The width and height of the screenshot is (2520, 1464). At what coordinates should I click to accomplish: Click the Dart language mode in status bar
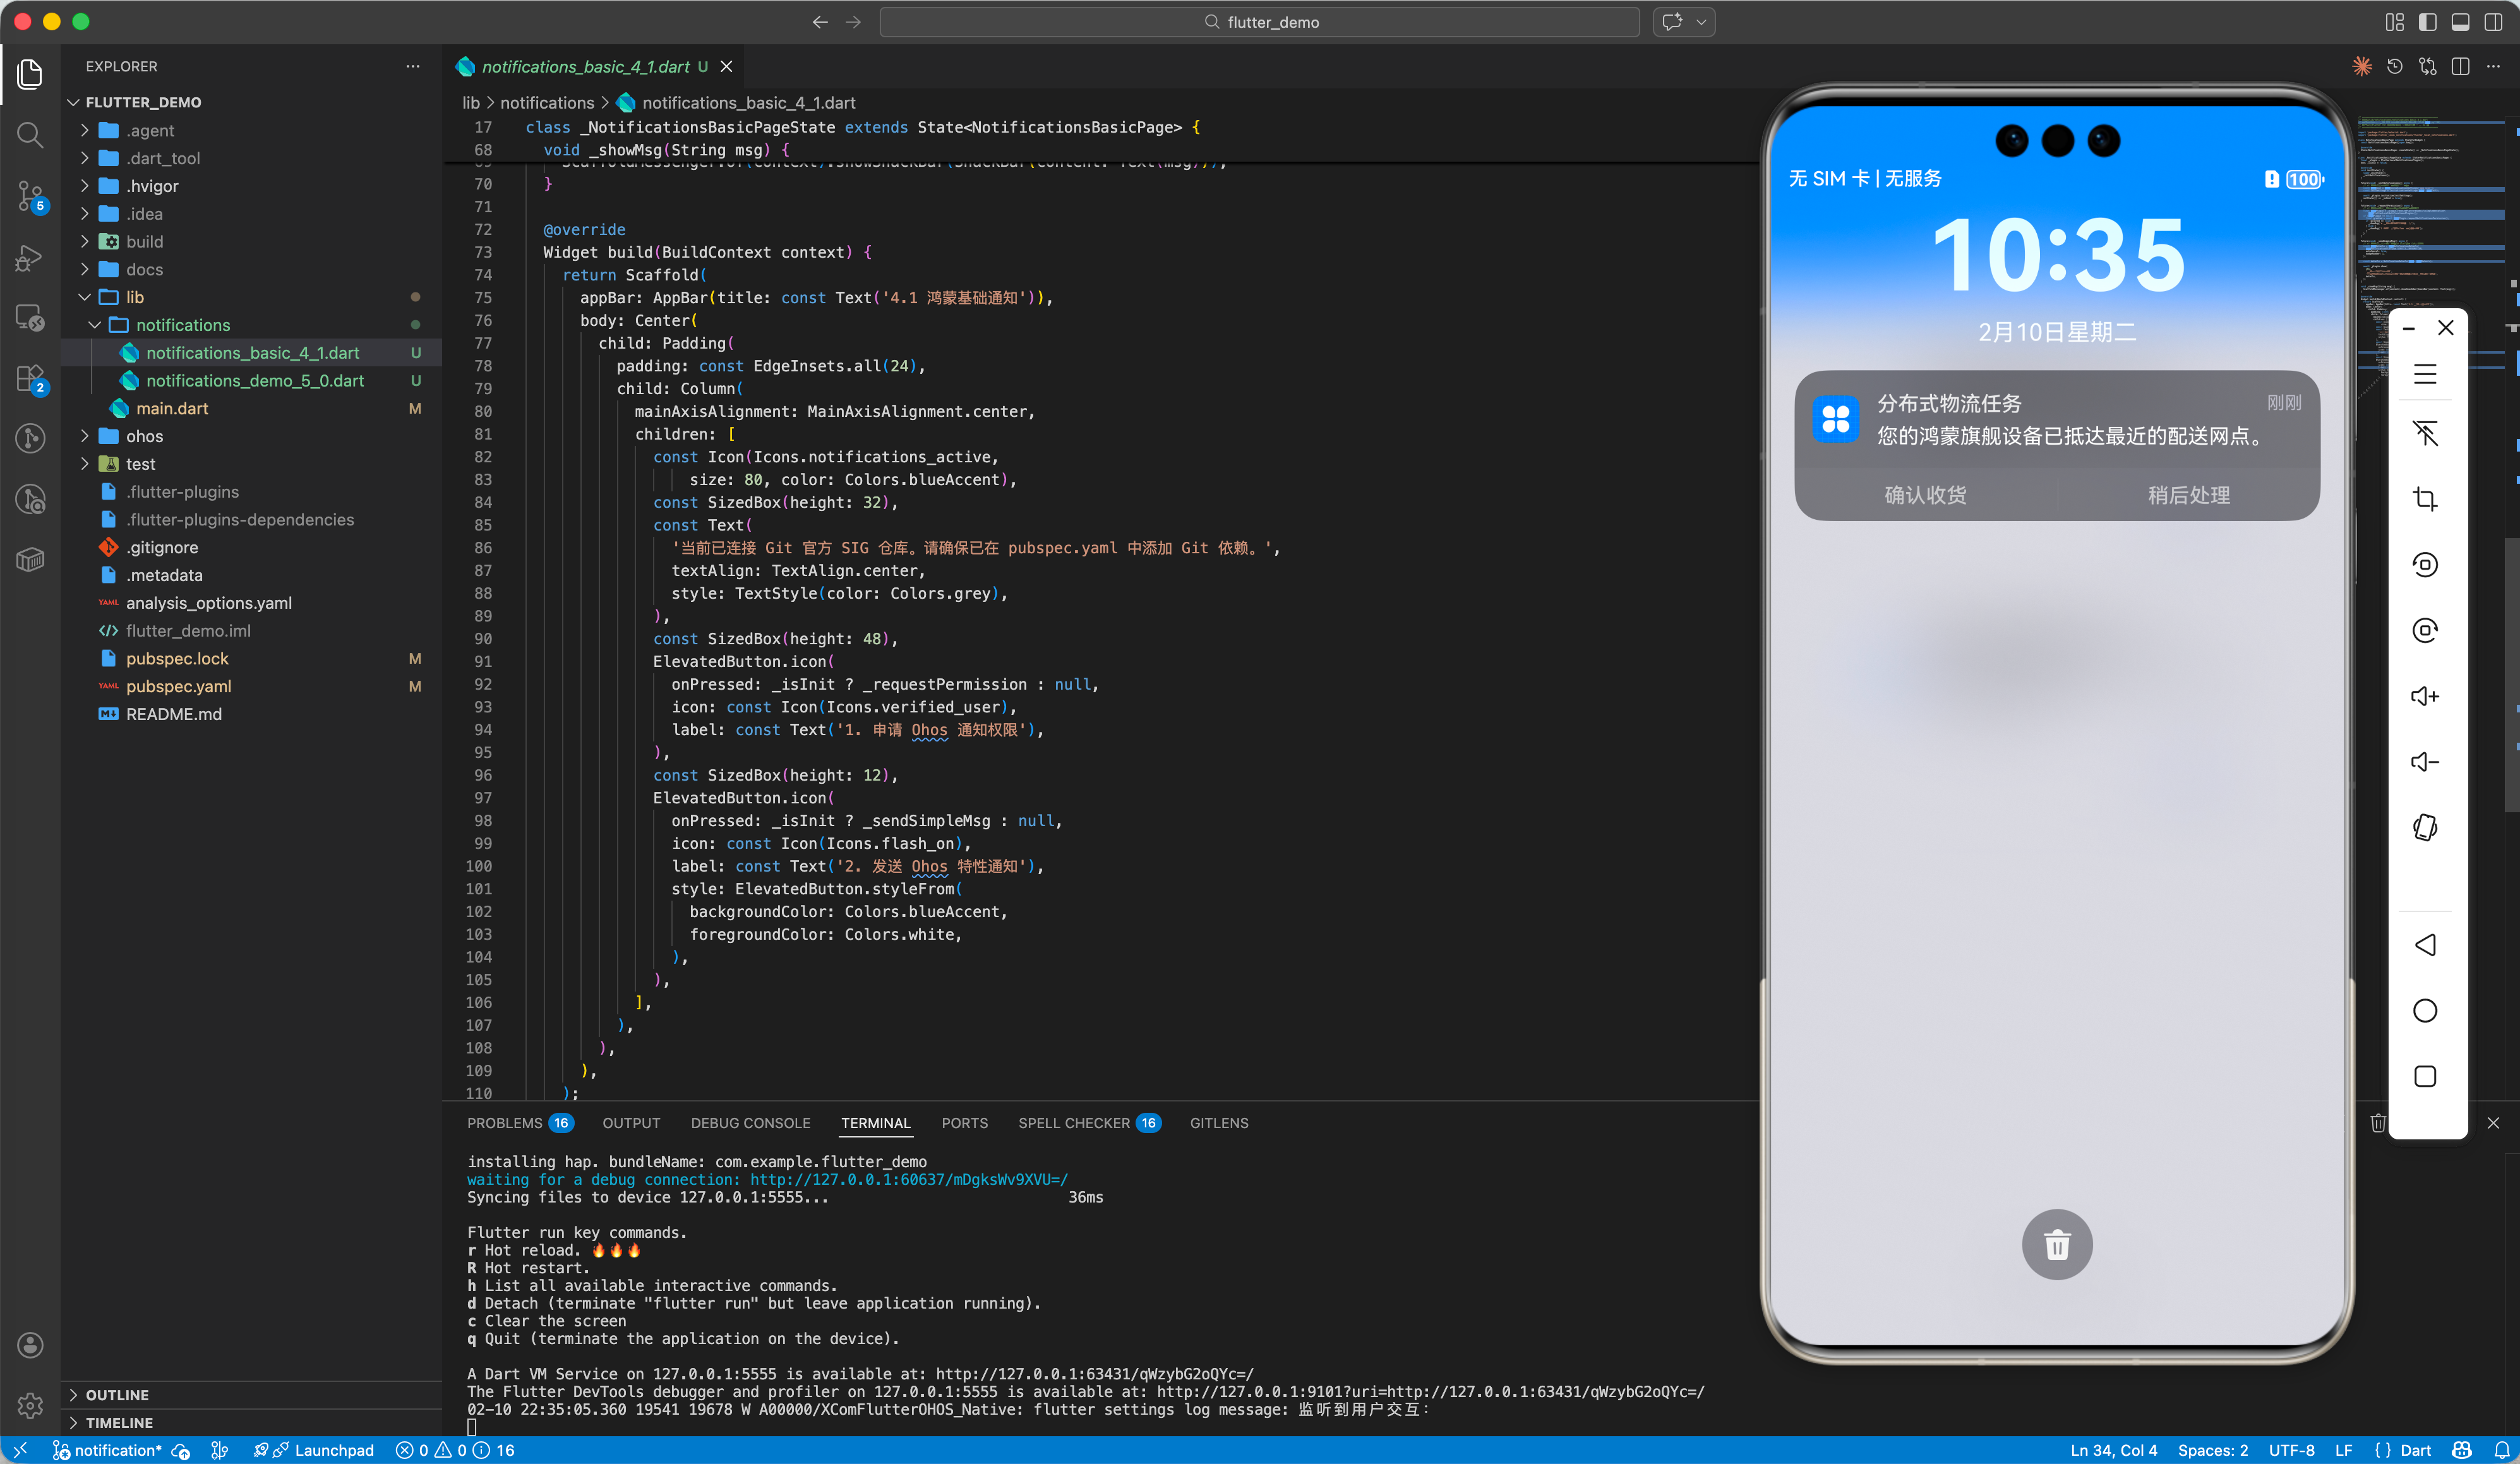click(x=2415, y=1450)
